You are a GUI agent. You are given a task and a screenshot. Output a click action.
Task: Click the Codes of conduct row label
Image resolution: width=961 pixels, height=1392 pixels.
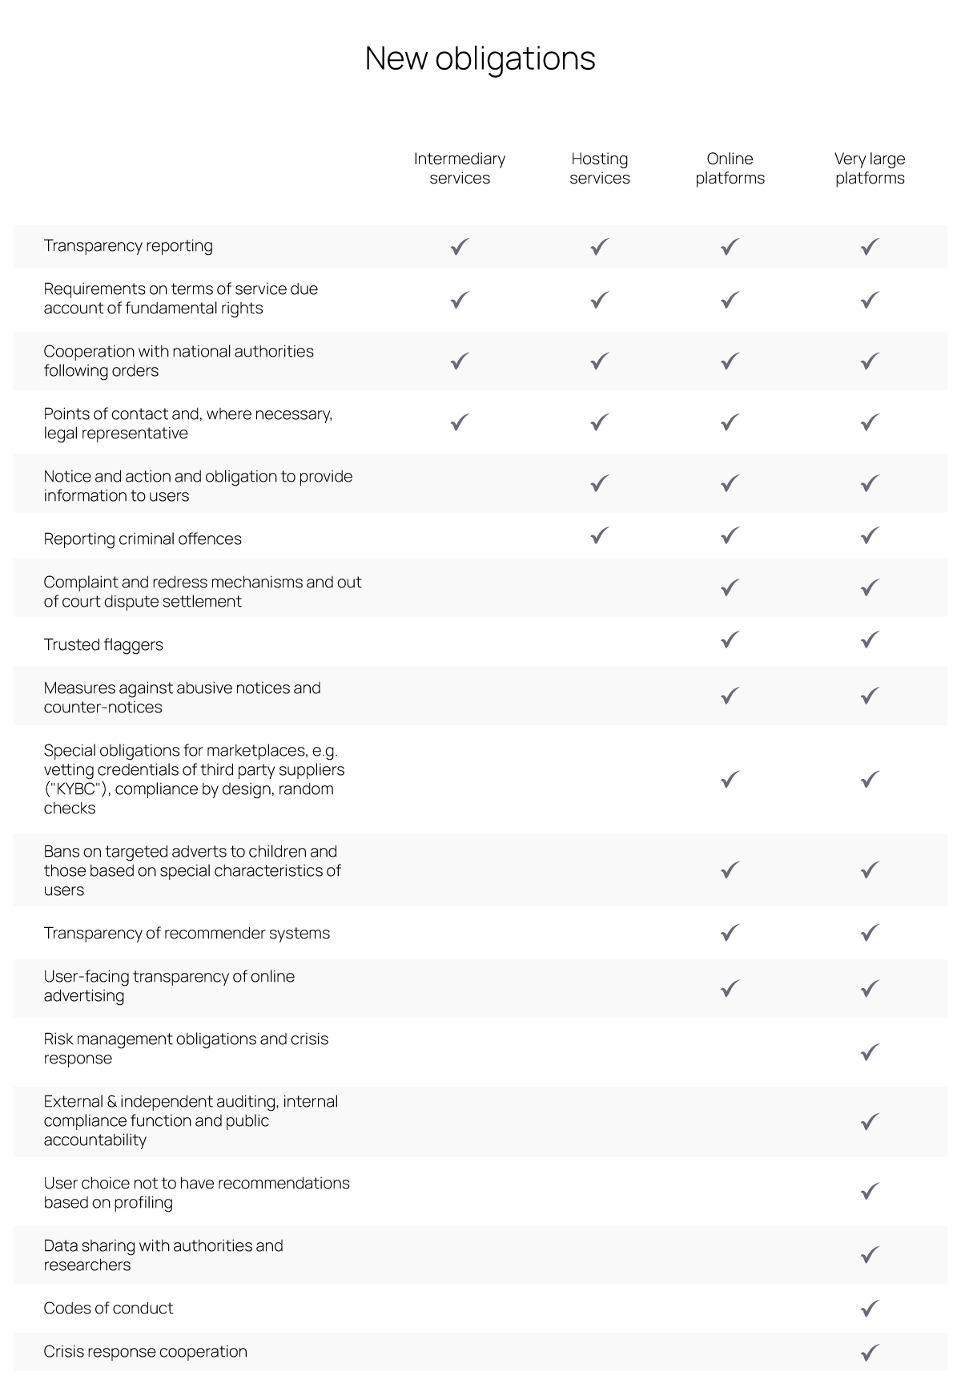coord(108,1309)
